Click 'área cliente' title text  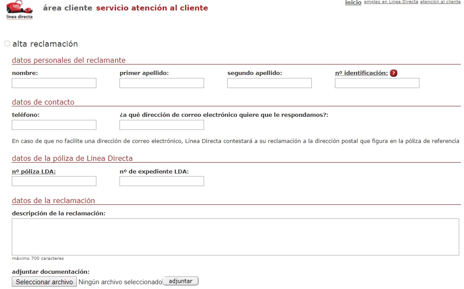[68, 8]
